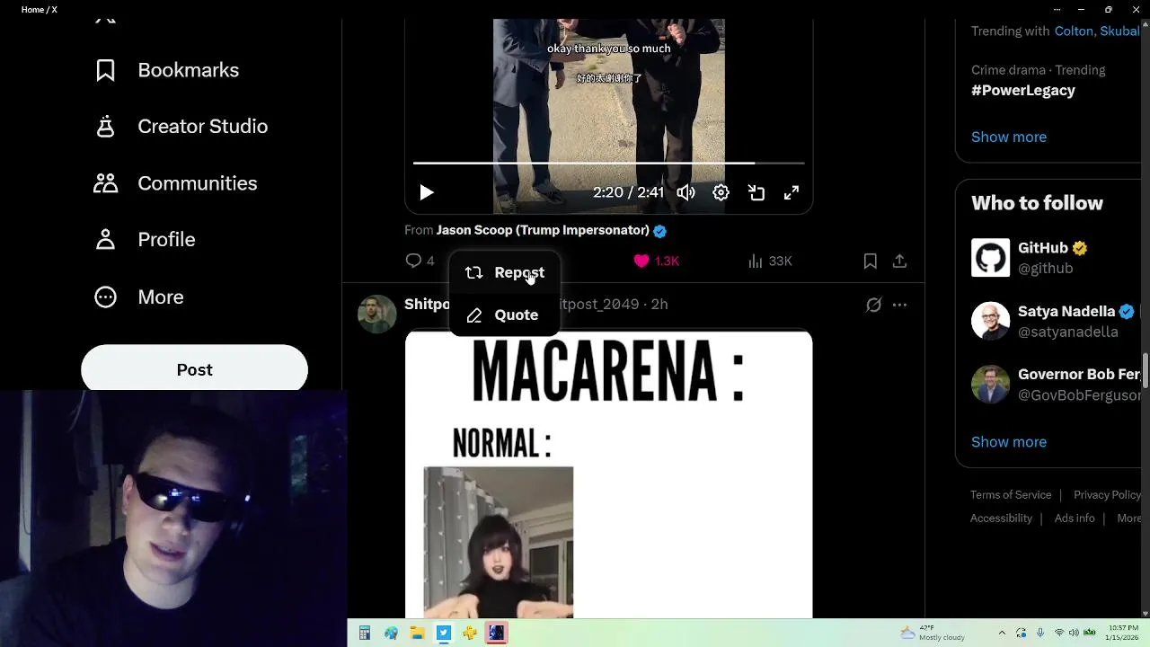Screen dimensions: 1150x647
Task: Click the page vertical scrollbar thumb
Action: [1146, 371]
